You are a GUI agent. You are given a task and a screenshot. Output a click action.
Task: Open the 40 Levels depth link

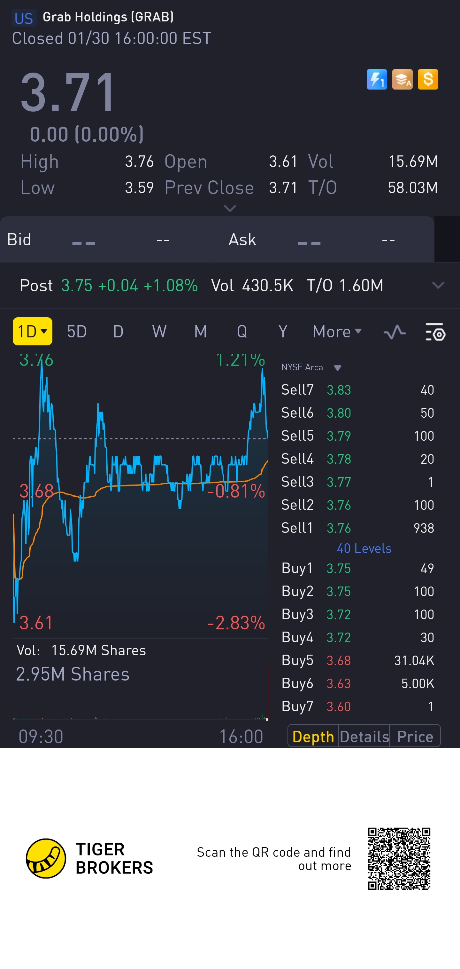click(x=364, y=548)
